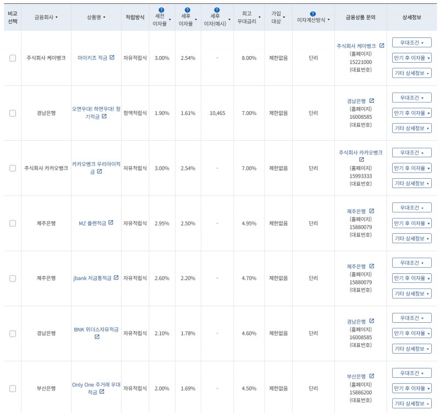This screenshot has width=440, height=413.
Task: Click the 상세정보 column header
Action: click(411, 18)
